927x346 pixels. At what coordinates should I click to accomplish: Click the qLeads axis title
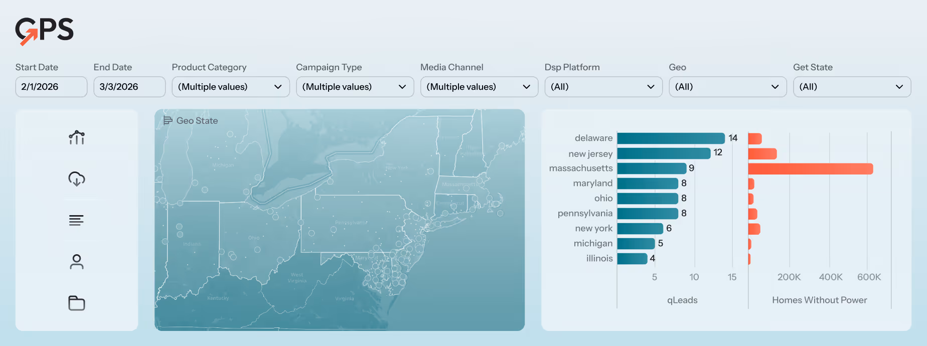(x=682, y=300)
